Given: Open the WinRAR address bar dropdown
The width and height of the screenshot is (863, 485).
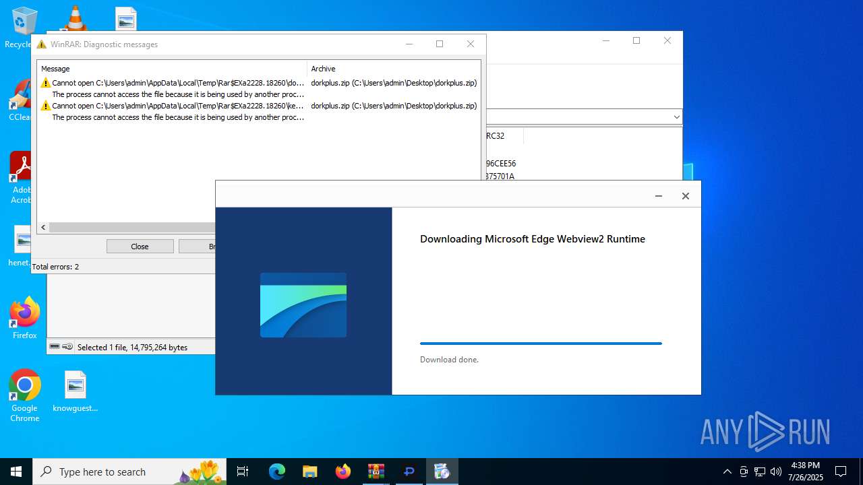Looking at the screenshot, I should pos(676,117).
